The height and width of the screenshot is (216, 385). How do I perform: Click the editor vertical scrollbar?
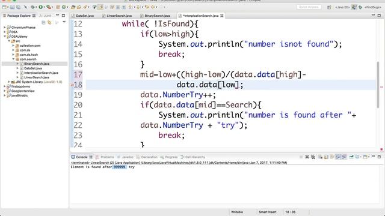[378, 85]
